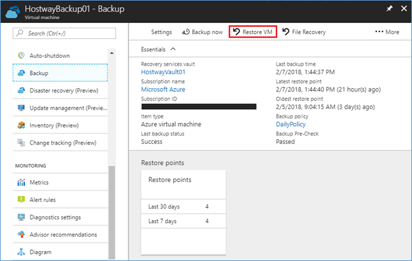Click the count 4 beside Last 30 days
This screenshot has width=412, height=261.
(x=207, y=206)
